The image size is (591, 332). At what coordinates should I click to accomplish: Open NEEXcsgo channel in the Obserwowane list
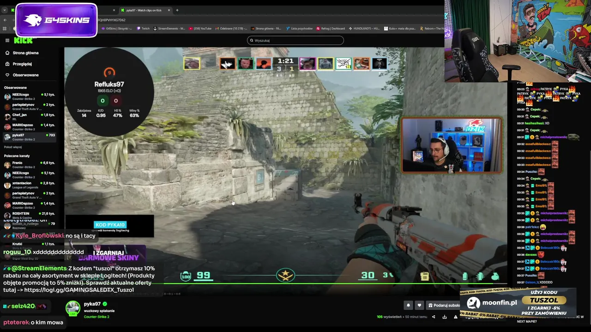click(30, 96)
